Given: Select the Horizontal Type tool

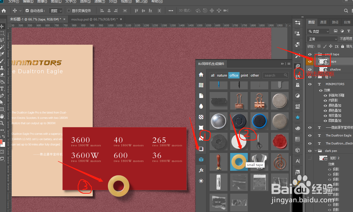Looking at the screenshot, I should click(2, 89).
